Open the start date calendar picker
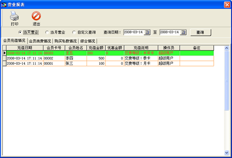This screenshot has height=158, width=232. [147, 32]
